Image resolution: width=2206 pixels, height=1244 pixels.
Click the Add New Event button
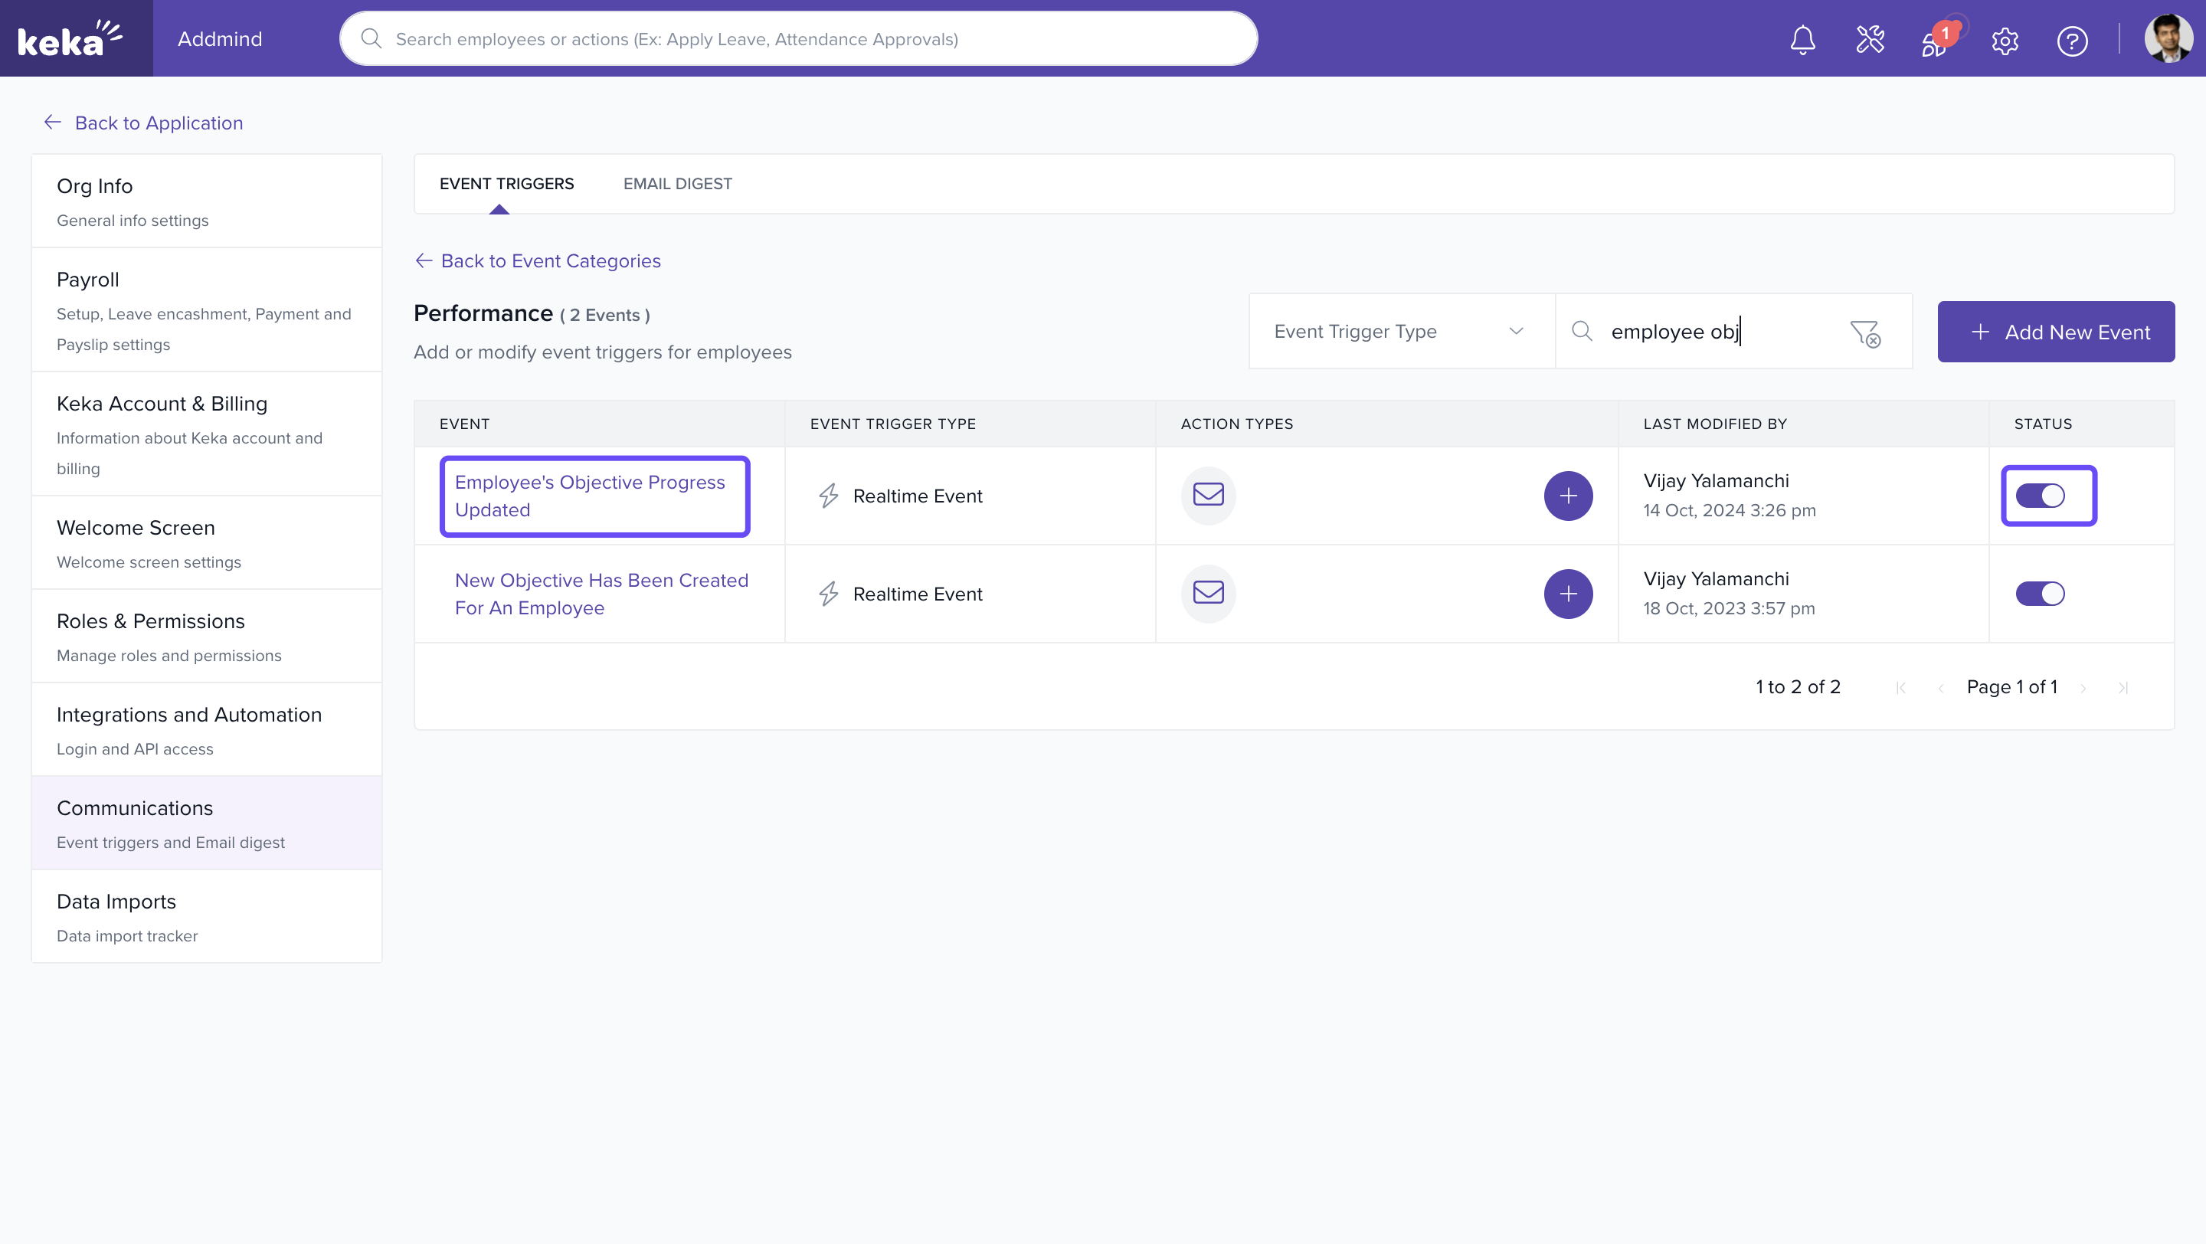click(x=2055, y=332)
